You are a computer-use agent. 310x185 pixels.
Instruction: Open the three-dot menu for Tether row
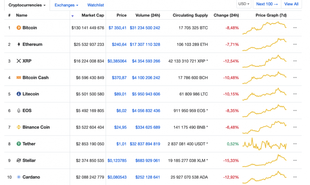295,144
